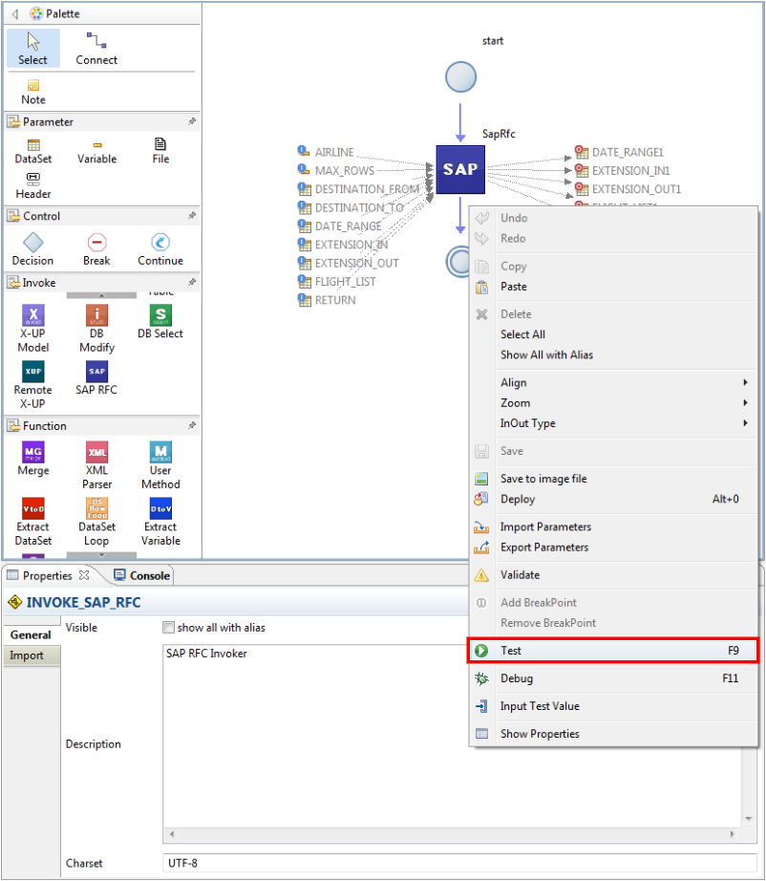Screen dimensions: 766x881
Task: Choose Export Parameters menu entry
Action: tap(613, 548)
